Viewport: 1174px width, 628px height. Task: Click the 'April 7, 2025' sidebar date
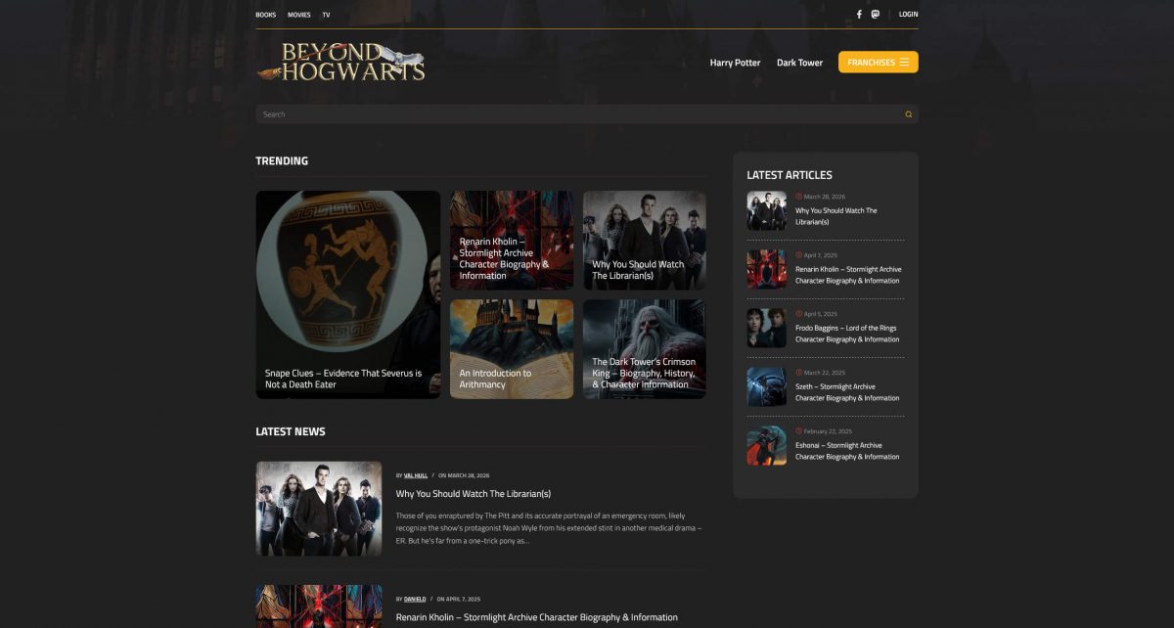pyautogui.click(x=821, y=255)
